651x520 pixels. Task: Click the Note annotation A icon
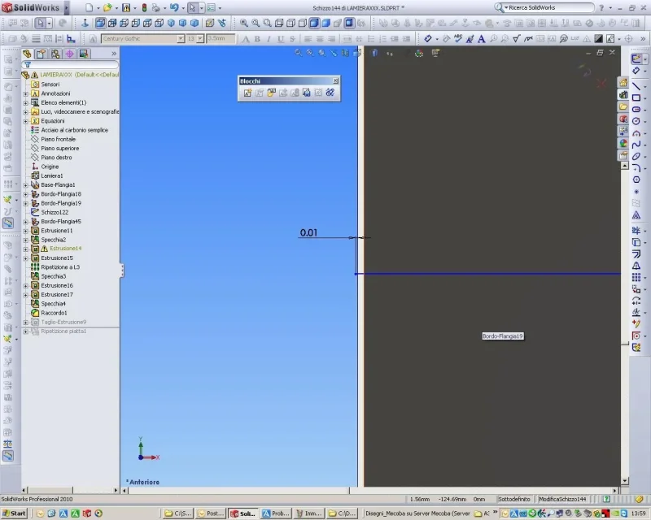click(x=481, y=38)
